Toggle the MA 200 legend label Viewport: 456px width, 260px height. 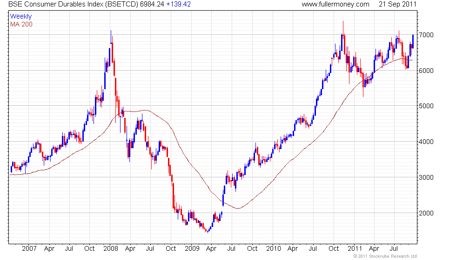point(21,24)
